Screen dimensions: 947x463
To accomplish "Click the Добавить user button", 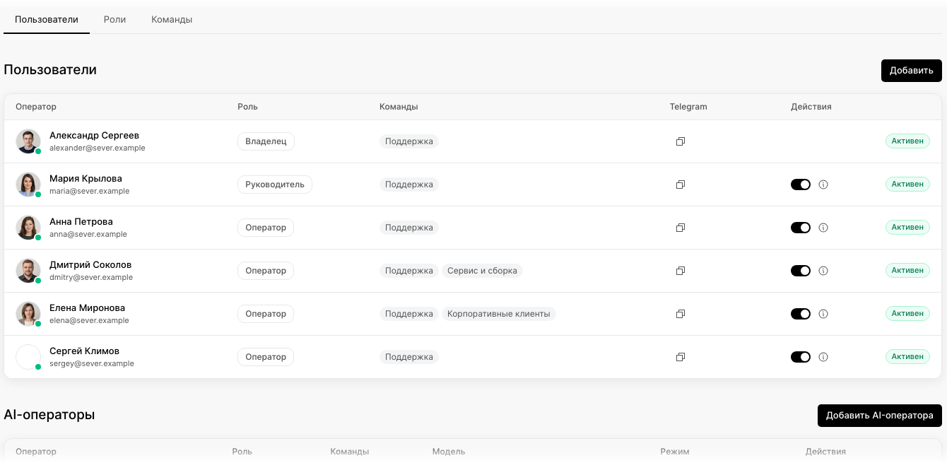I will (x=912, y=71).
